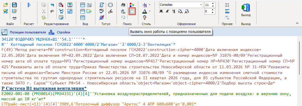302x106 pixels.
Task: Collapse the ribbon with the chevron arrow
Action: coord(297,23)
